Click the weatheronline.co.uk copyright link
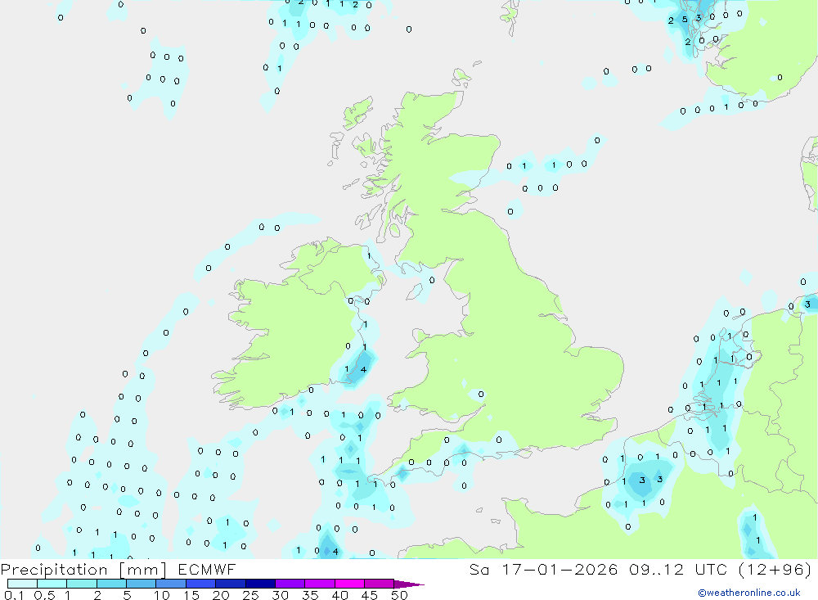818x600 pixels. pos(749,593)
